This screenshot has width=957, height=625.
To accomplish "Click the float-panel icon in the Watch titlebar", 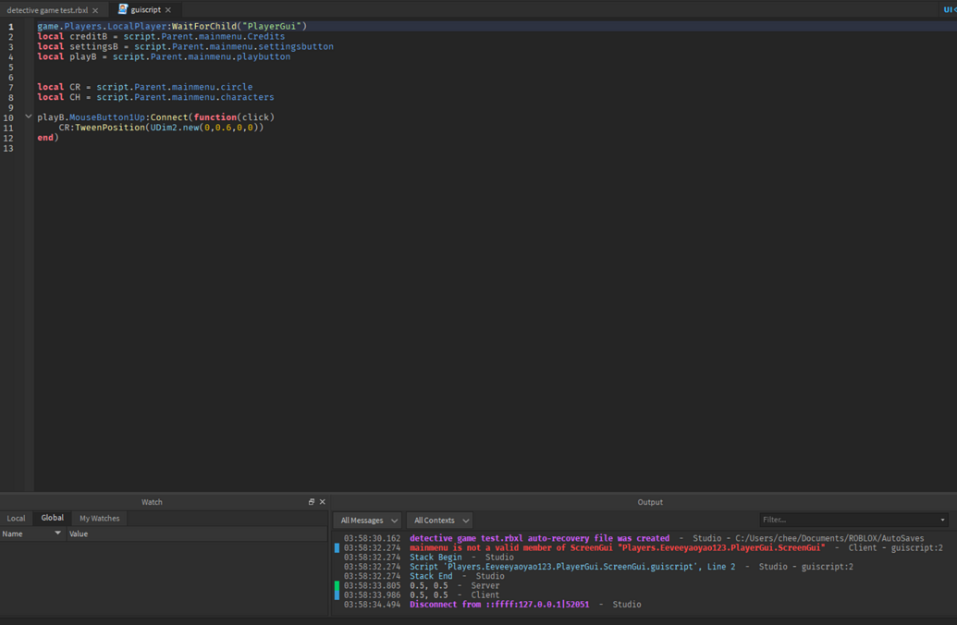I will 312,501.
